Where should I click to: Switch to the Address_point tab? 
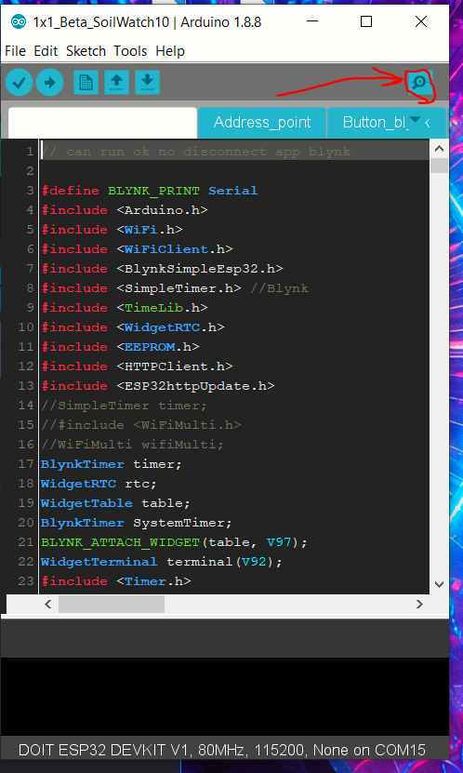pos(262,122)
